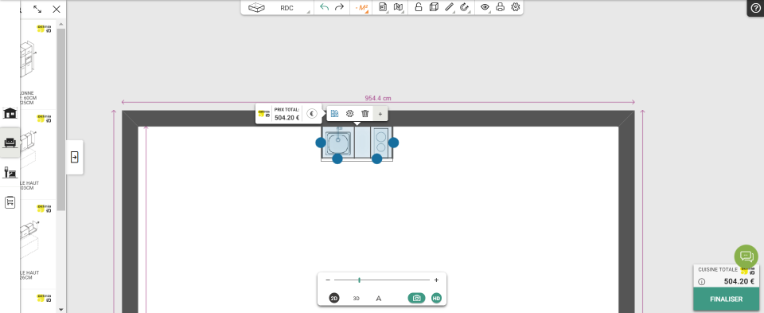Toggle visibility eye icon in toolbar

(x=485, y=7)
